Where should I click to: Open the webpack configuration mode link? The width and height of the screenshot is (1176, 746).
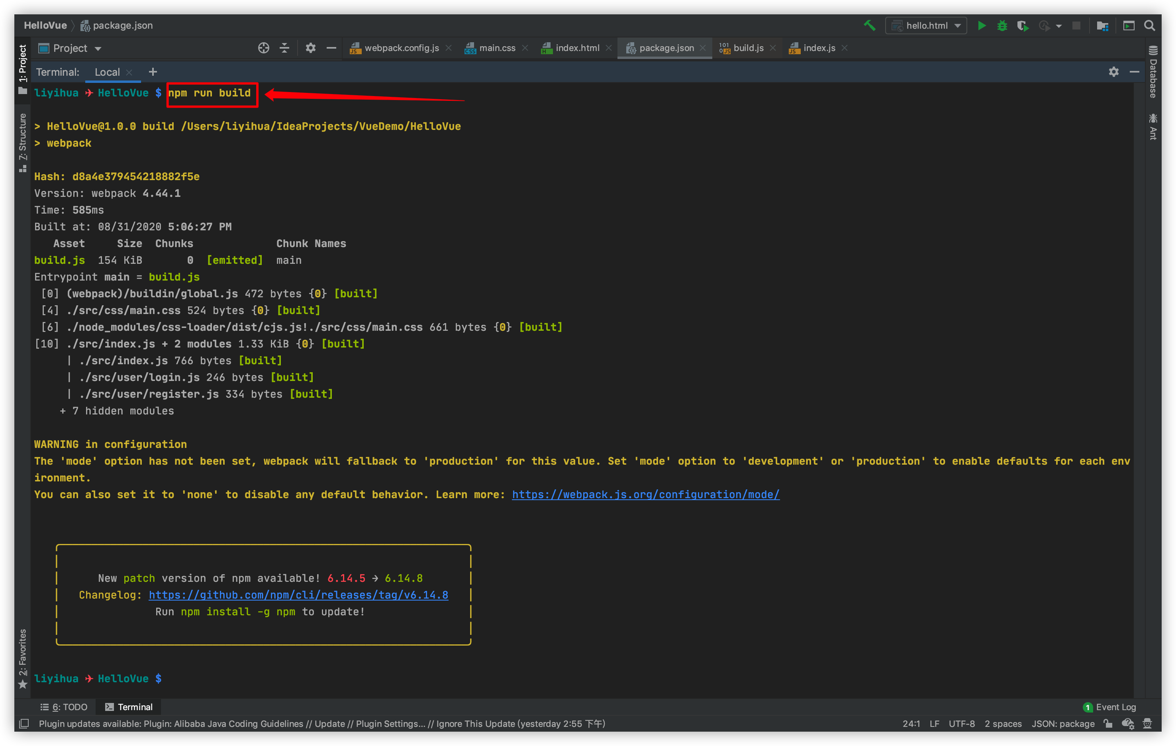(645, 495)
